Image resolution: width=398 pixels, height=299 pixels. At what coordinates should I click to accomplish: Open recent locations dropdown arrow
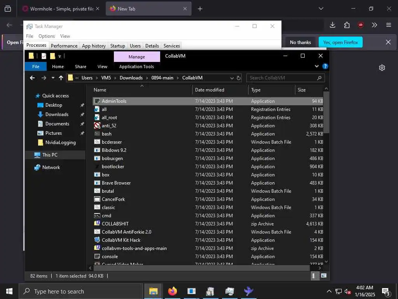[53, 78]
